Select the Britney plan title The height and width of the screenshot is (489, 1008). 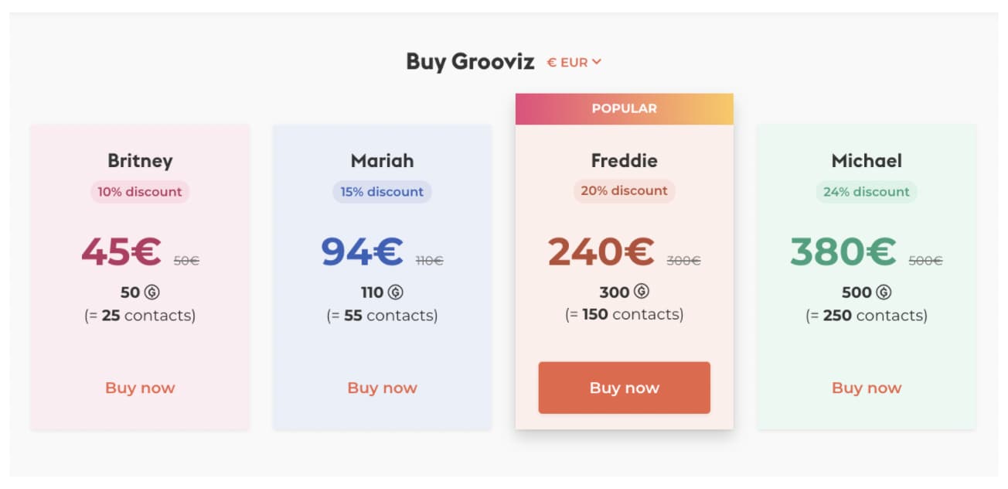pos(140,161)
